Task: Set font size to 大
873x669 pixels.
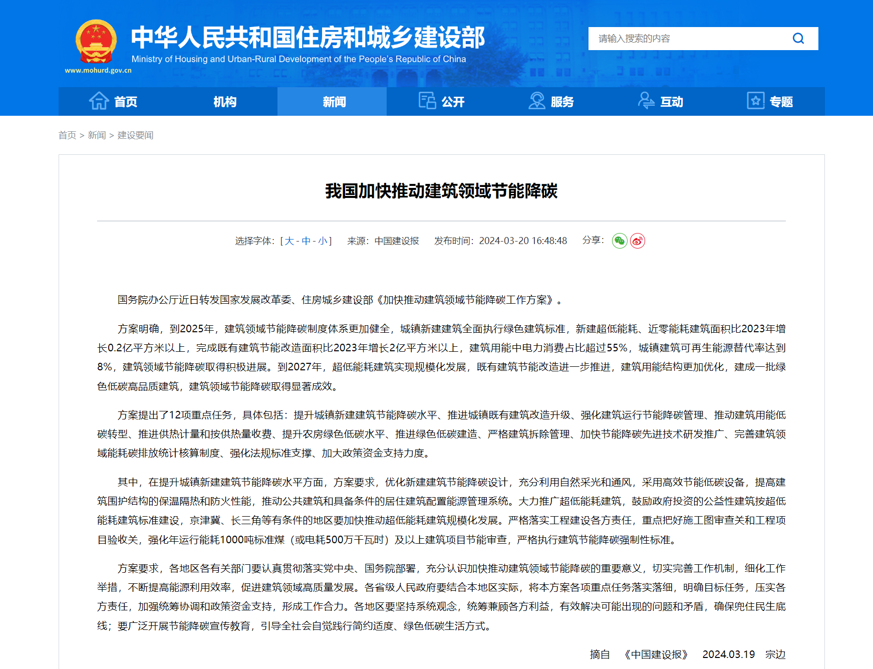Action: [289, 241]
